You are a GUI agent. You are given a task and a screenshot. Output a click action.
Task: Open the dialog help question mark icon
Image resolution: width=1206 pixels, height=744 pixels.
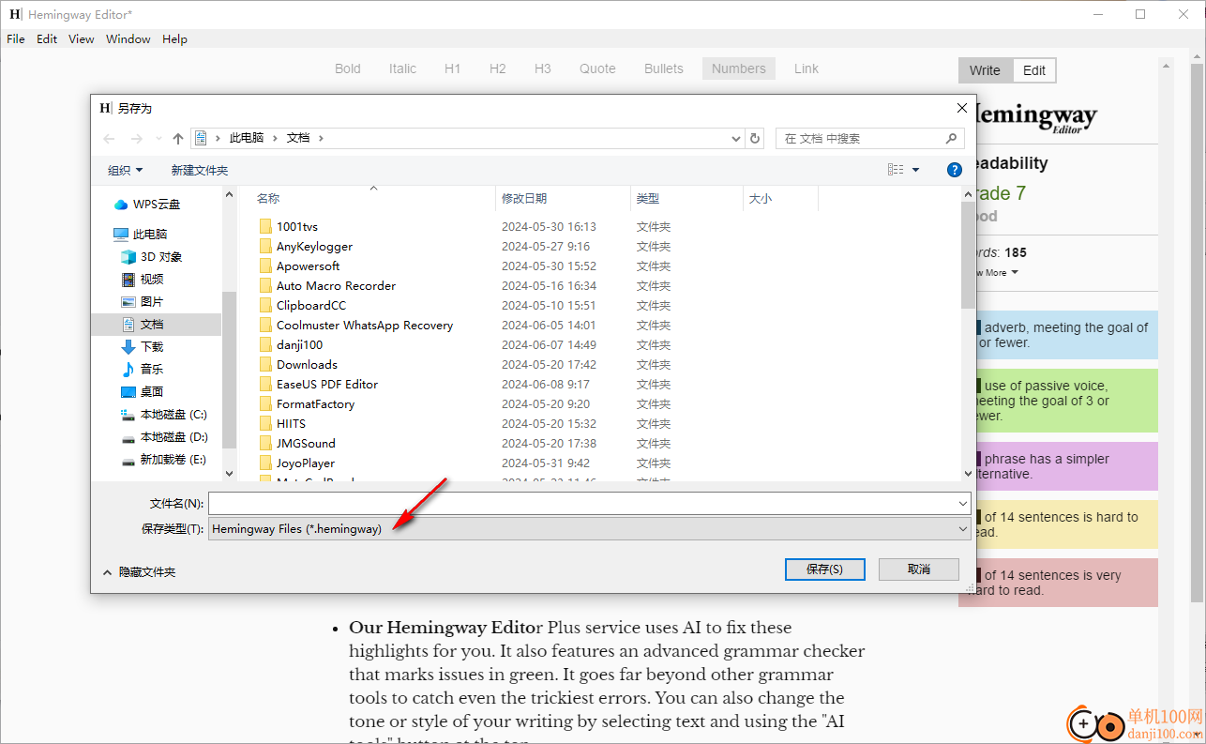point(955,170)
